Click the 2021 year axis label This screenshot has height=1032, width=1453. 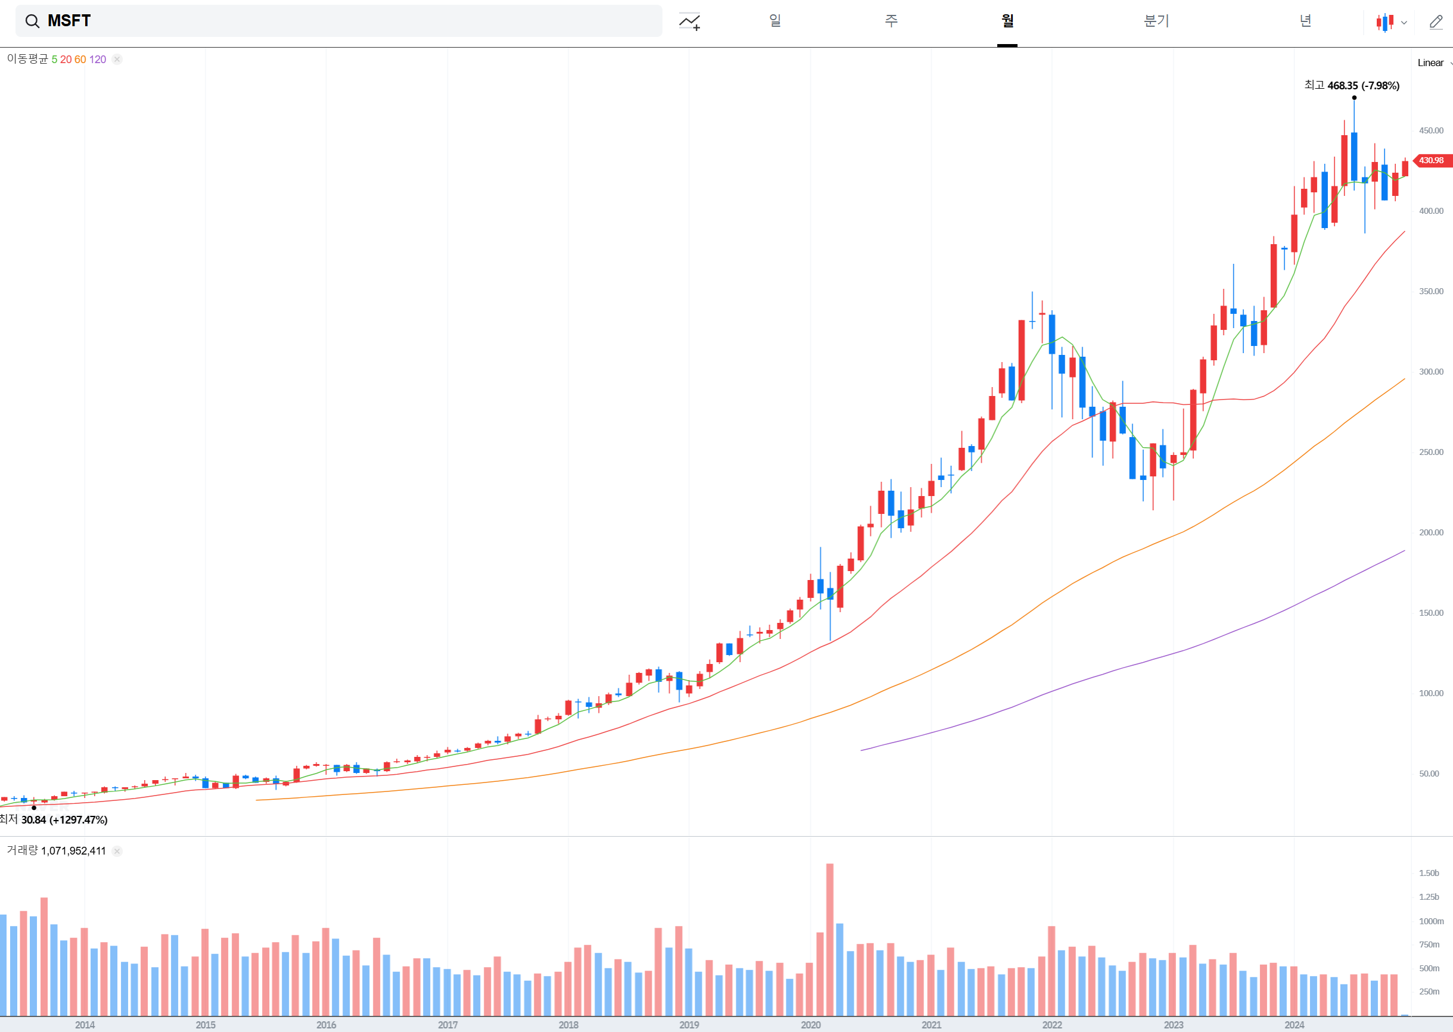click(931, 1024)
